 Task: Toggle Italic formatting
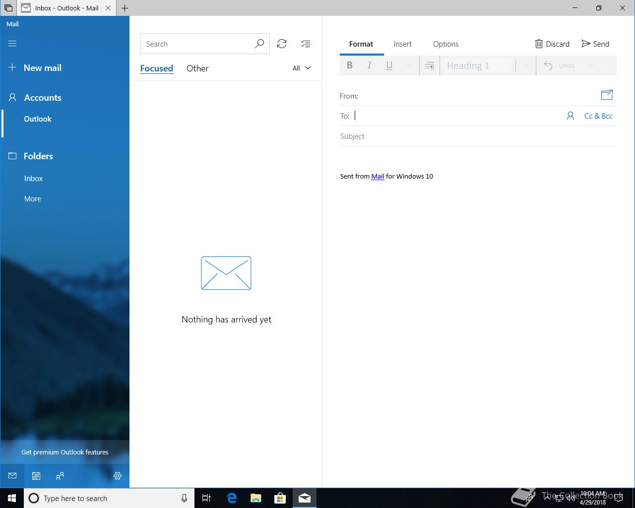370,65
